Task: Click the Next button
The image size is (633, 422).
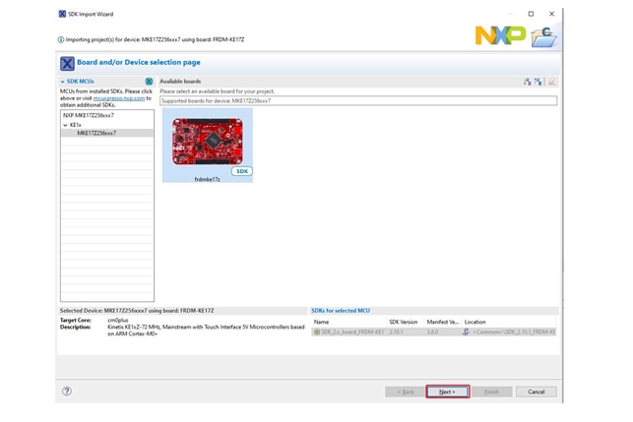Action: pyautogui.click(x=447, y=392)
